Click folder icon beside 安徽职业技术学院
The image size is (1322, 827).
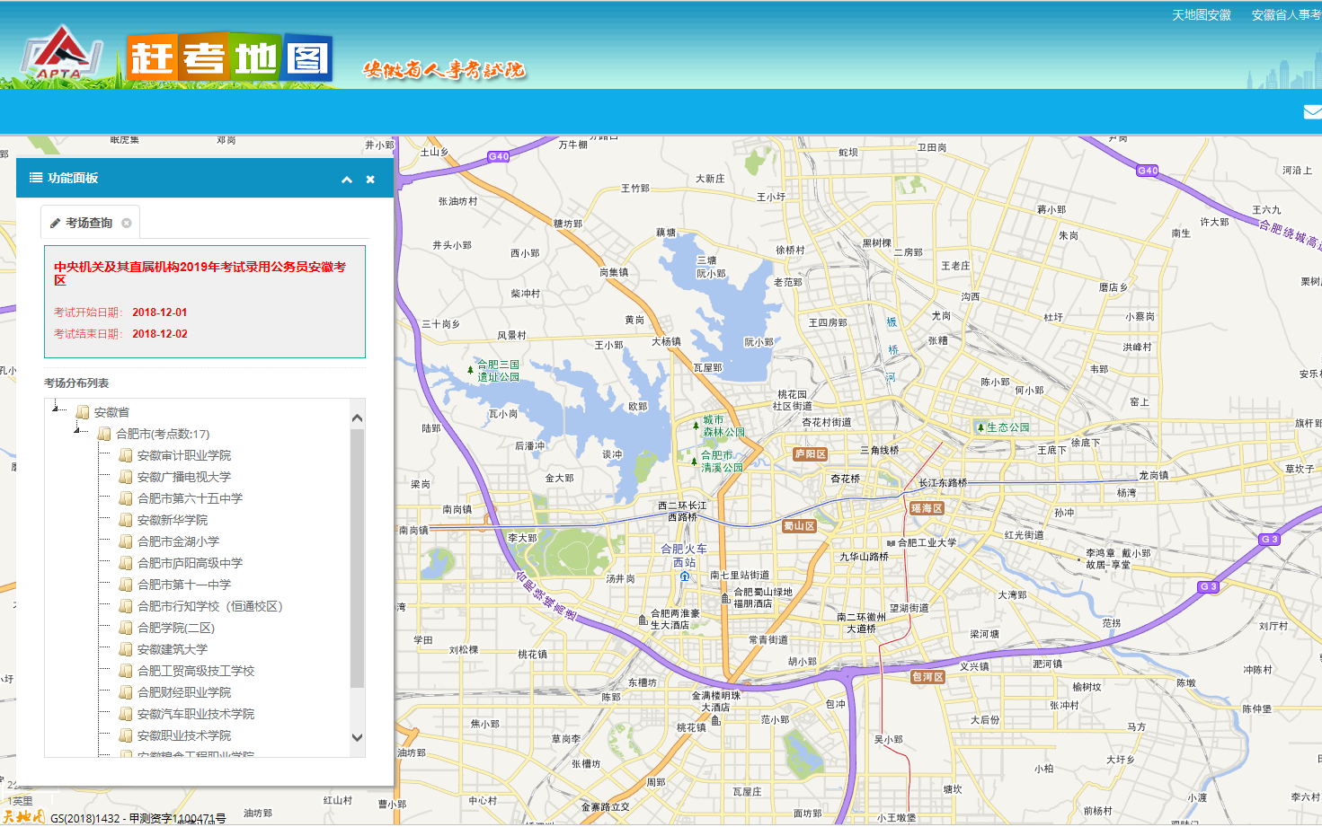[126, 735]
